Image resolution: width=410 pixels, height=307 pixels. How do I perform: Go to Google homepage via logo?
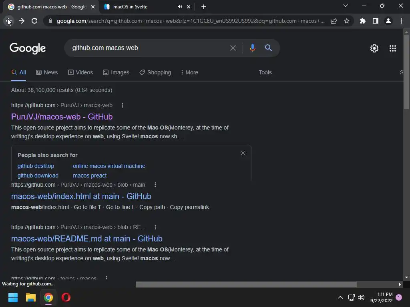click(x=28, y=48)
